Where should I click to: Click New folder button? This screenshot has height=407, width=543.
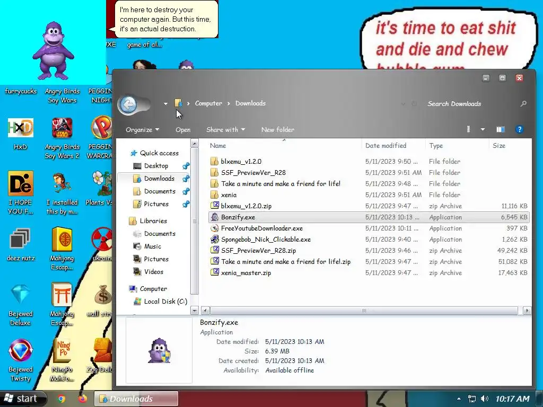(x=278, y=130)
